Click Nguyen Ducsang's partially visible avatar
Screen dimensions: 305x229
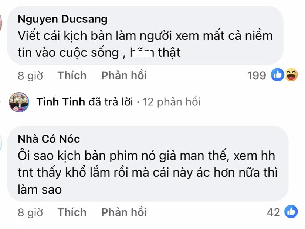point(1,20)
